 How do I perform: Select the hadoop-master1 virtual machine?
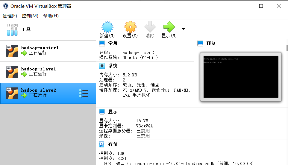pos(48,51)
